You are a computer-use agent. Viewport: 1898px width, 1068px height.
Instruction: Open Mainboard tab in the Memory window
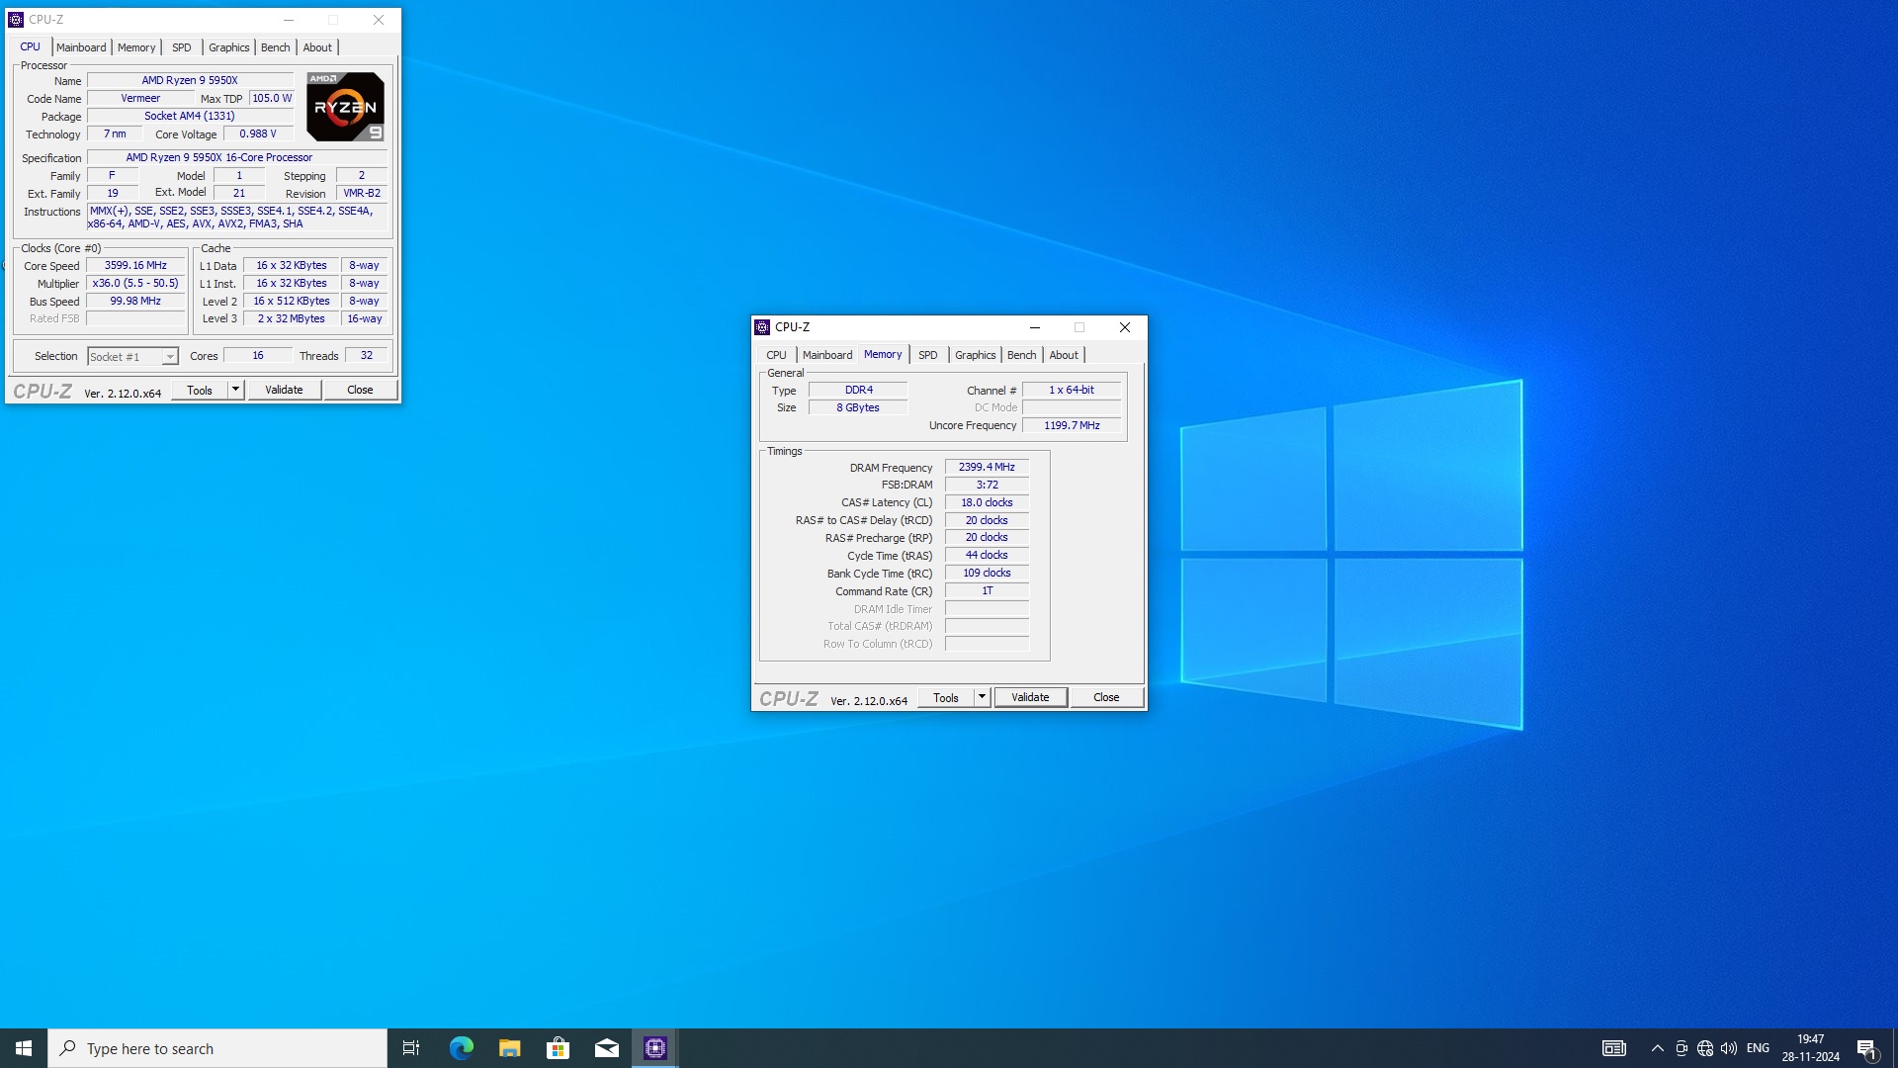click(x=827, y=355)
